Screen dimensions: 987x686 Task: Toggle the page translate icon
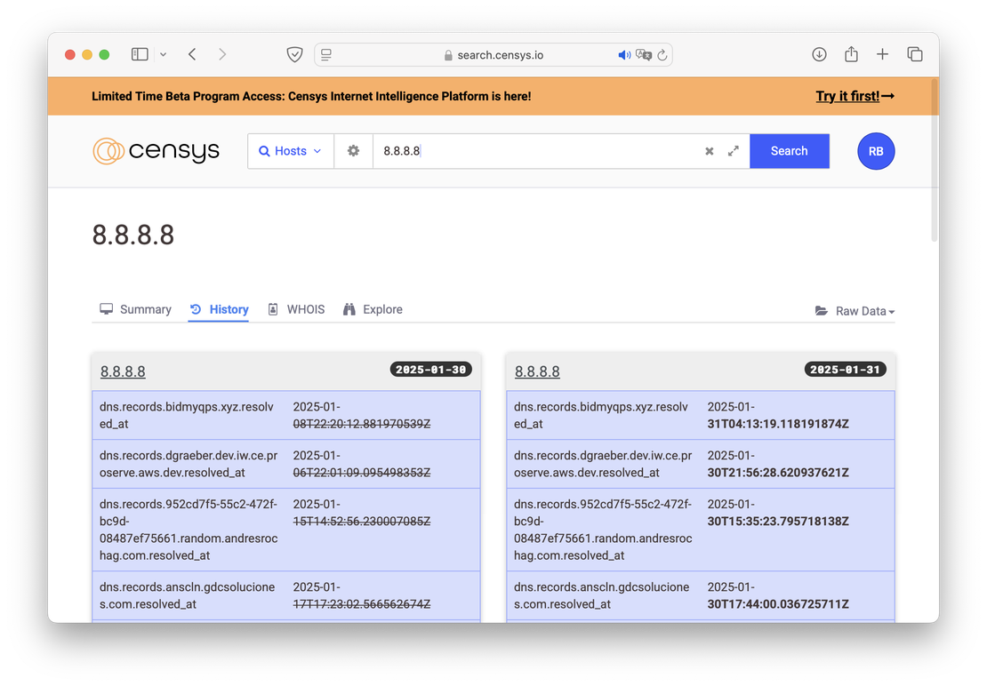click(x=643, y=55)
